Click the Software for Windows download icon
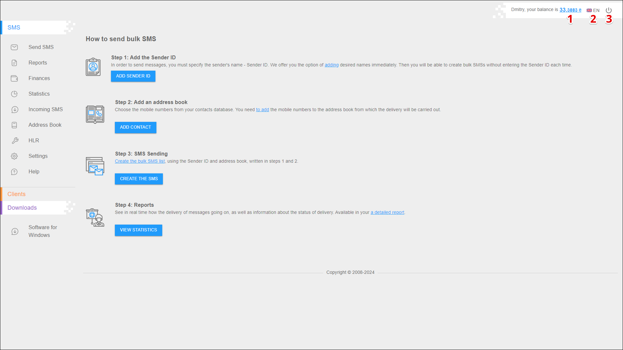Screen dimensions: 623x350 coord(15,231)
